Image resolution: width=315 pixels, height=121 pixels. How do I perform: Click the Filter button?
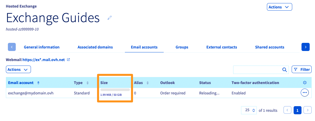301,69
